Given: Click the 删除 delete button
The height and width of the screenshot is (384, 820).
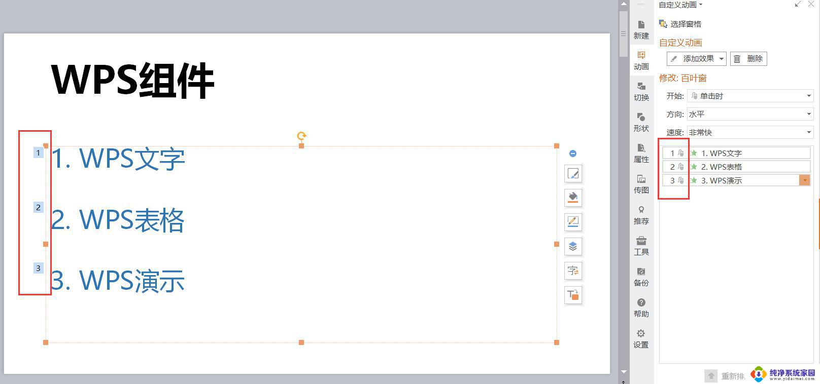Looking at the screenshot, I should pyautogui.click(x=748, y=59).
